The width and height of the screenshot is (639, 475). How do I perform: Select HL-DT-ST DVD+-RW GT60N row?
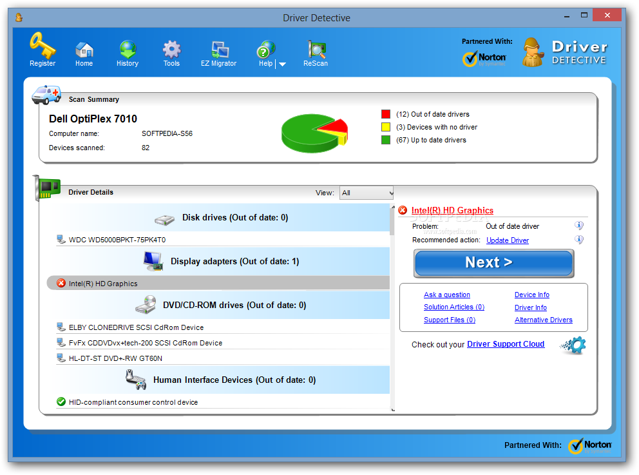pyautogui.click(x=222, y=358)
